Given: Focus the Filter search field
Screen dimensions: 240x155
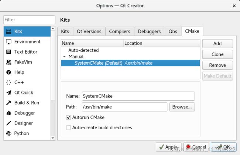Looking at the screenshot, I should (30, 19).
